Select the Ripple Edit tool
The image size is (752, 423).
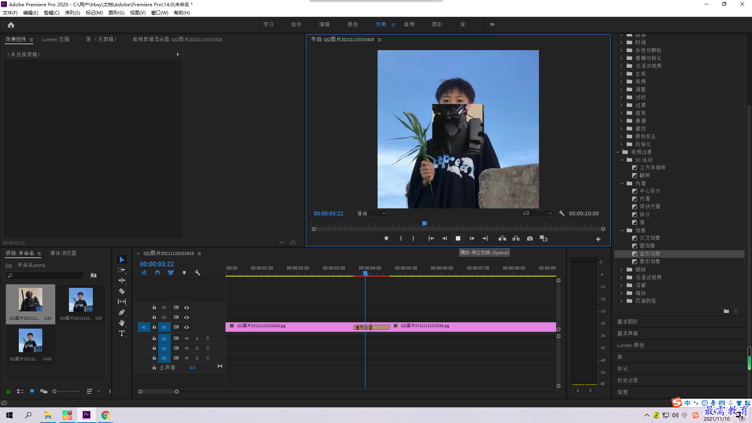coord(122,280)
